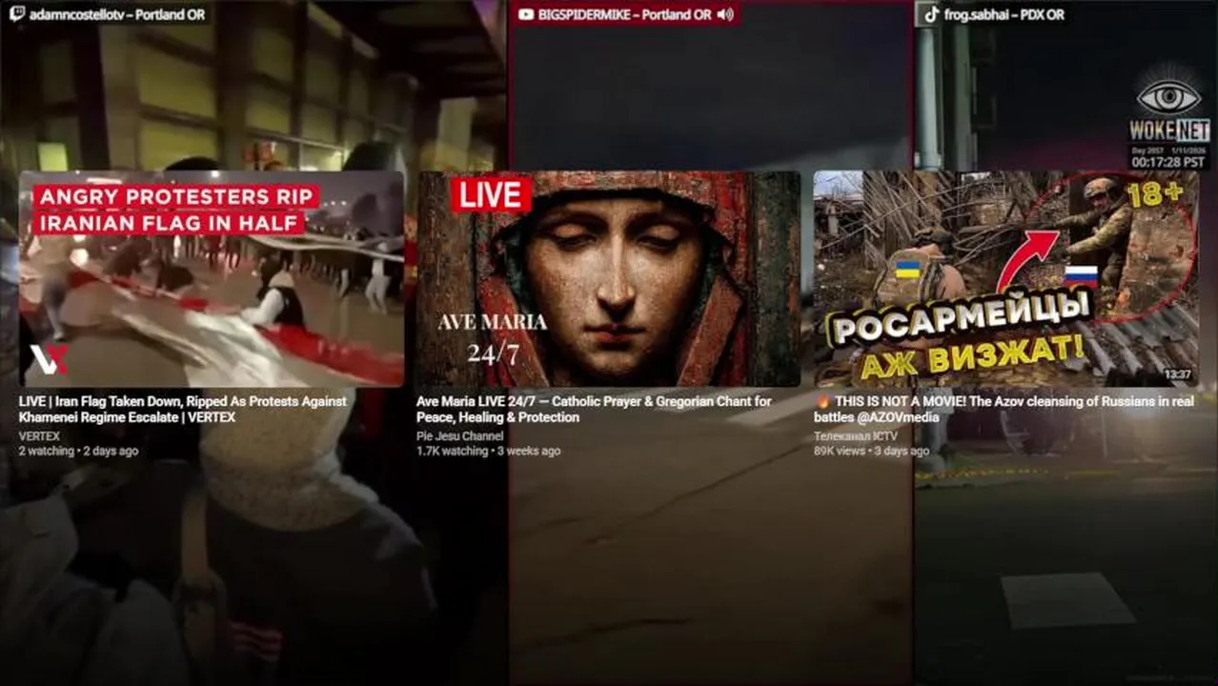Open the Iran Flag Taken Down video title
This screenshot has height=686, width=1218.
click(x=182, y=410)
